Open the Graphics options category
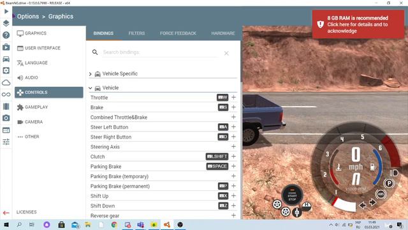The width and height of the screenshot is (408, 230). click(49, 33)
